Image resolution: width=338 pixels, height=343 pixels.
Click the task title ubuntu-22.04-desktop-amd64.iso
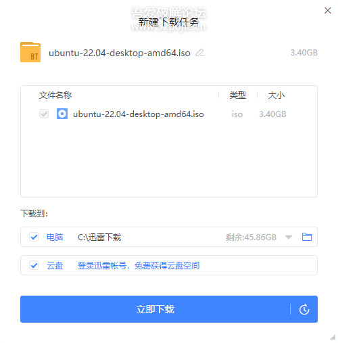(120, 53)
